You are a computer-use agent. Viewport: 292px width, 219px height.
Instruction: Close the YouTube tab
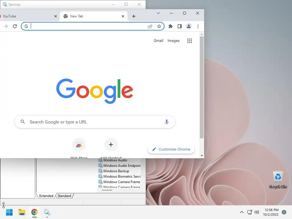(x=56, y=16)
